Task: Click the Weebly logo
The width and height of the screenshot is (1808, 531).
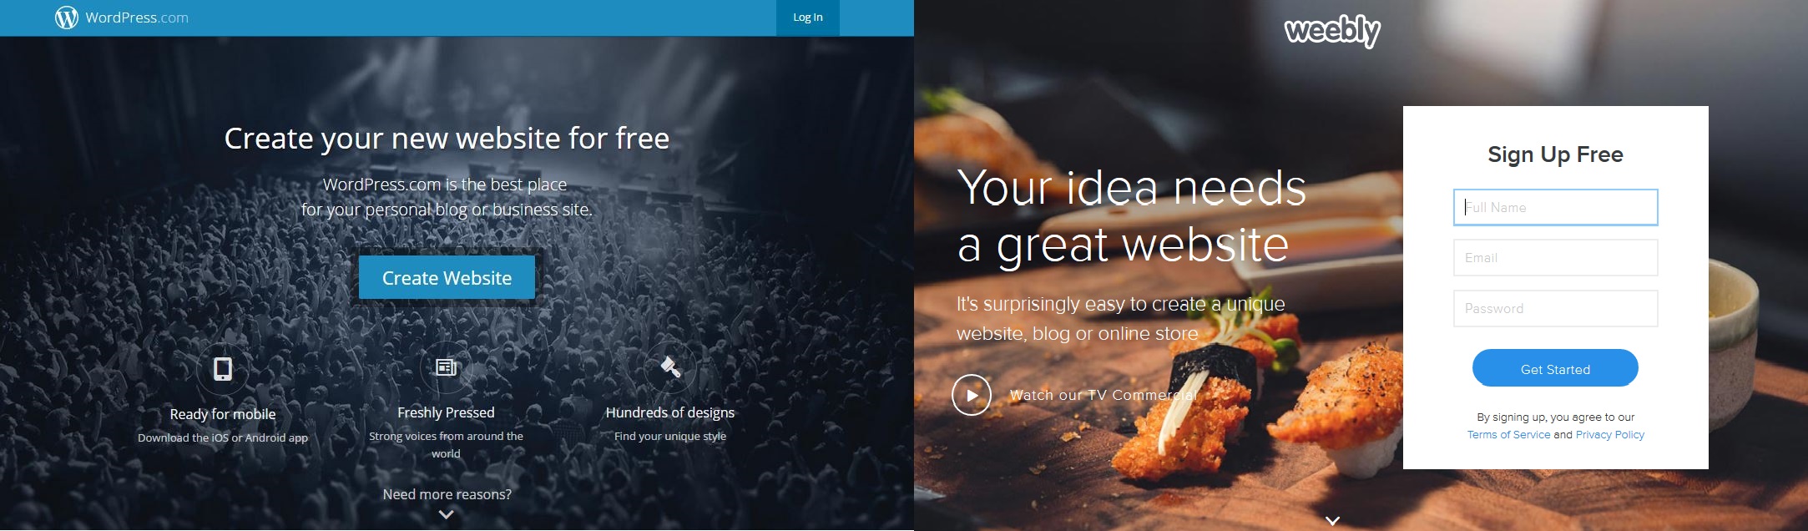Action: pos(1332,31)
